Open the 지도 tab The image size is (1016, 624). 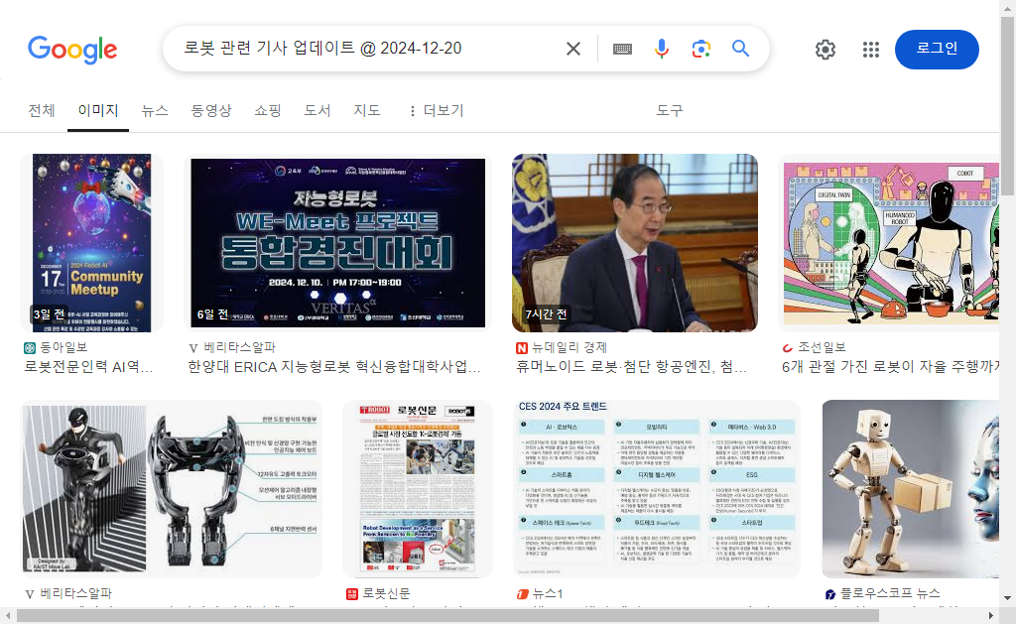[x=367, y=111]
